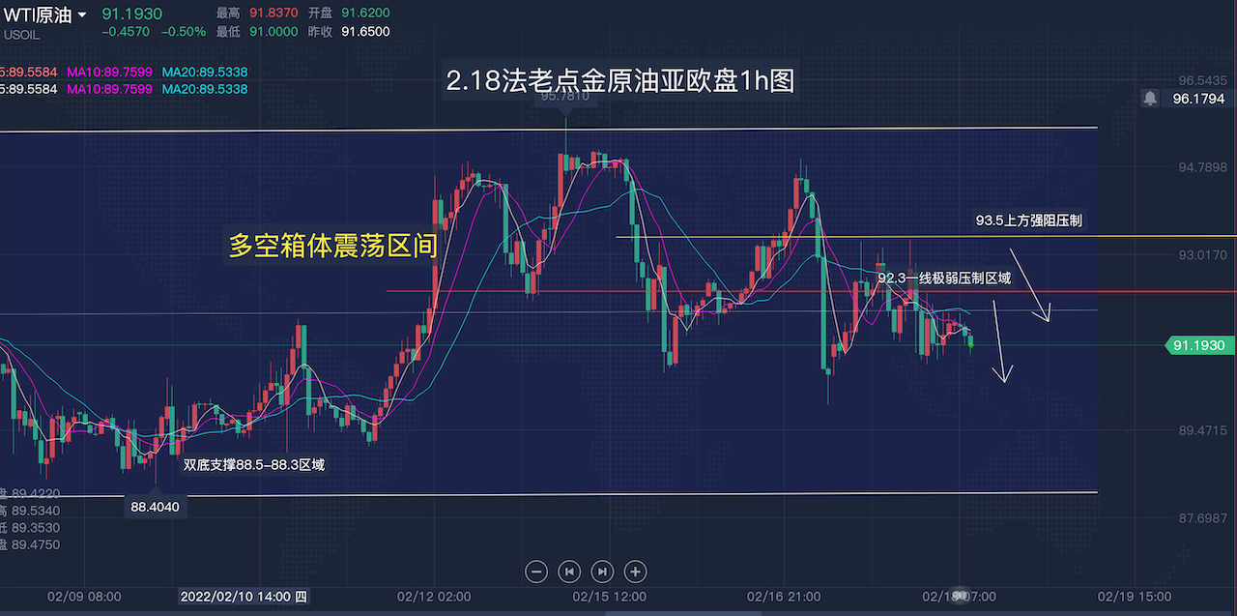Click the large 91.1930 quote in header
Image resolution: width=1237 pixels, height=616 pixels.
point(131,15)
